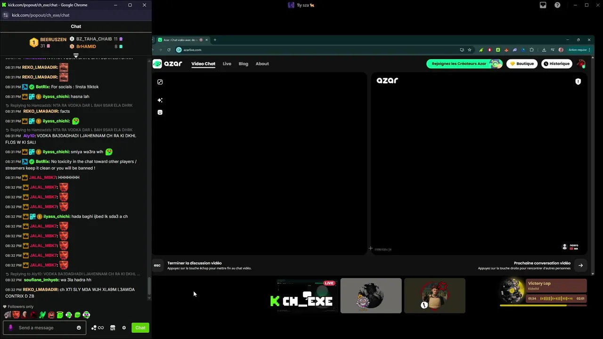Click the green bird extension icon

[481, 50]
